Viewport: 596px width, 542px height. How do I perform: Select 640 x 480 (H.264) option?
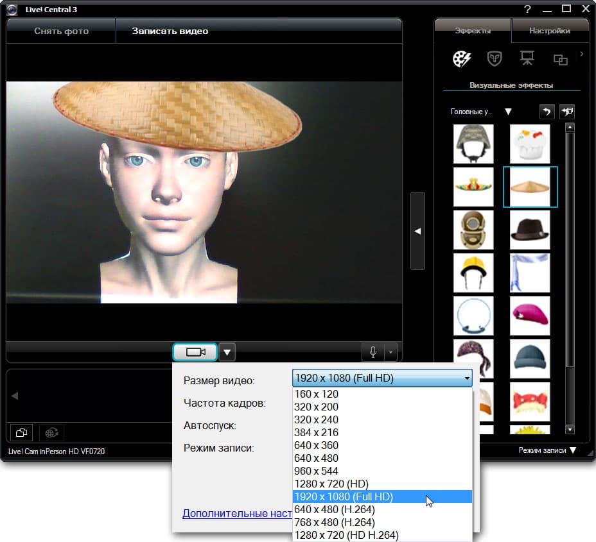[x=334, y=509]
